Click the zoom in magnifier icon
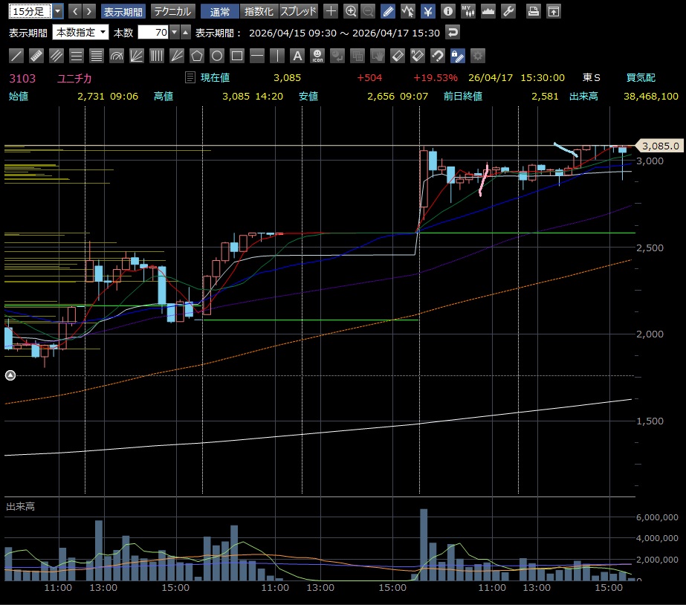Image resolution: width=686 pixels, height=605 pixels. click(x=351, y=11)
